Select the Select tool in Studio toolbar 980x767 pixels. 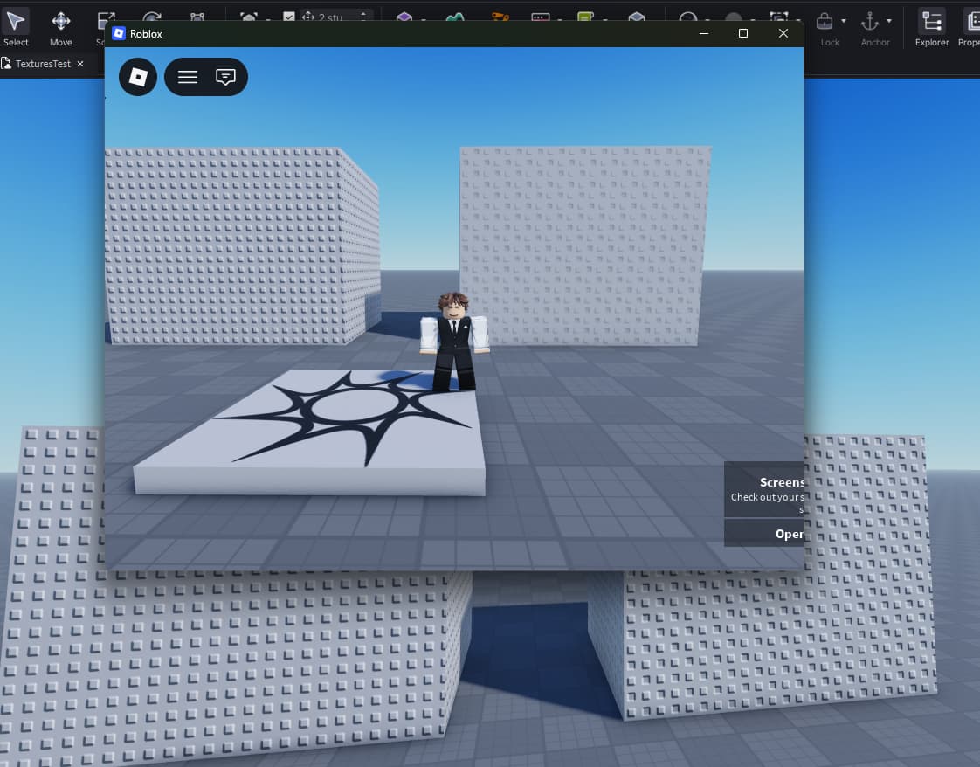click(16, 28)
